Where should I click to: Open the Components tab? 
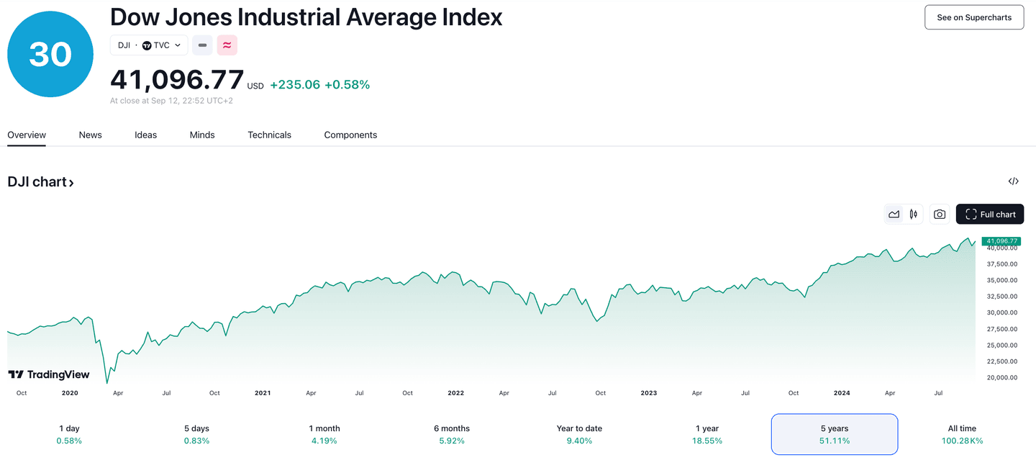350,135
